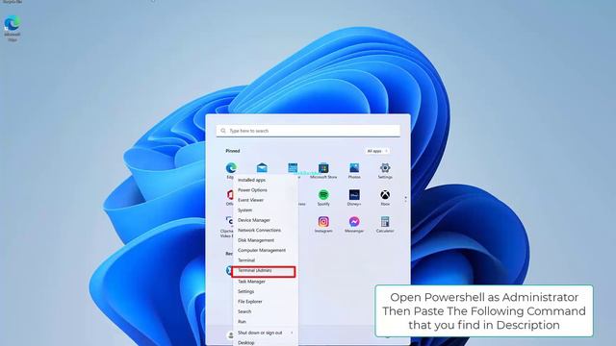
Task: Open pinned Photos app
Action: click(354, 171)
